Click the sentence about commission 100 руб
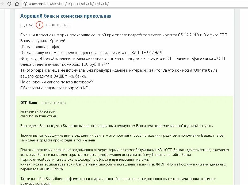Screen dimensions: 248x185 point(123,61)
